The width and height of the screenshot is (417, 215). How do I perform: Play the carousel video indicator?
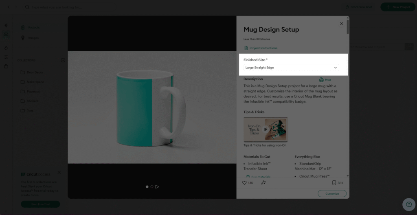click(x=157, y=187)
